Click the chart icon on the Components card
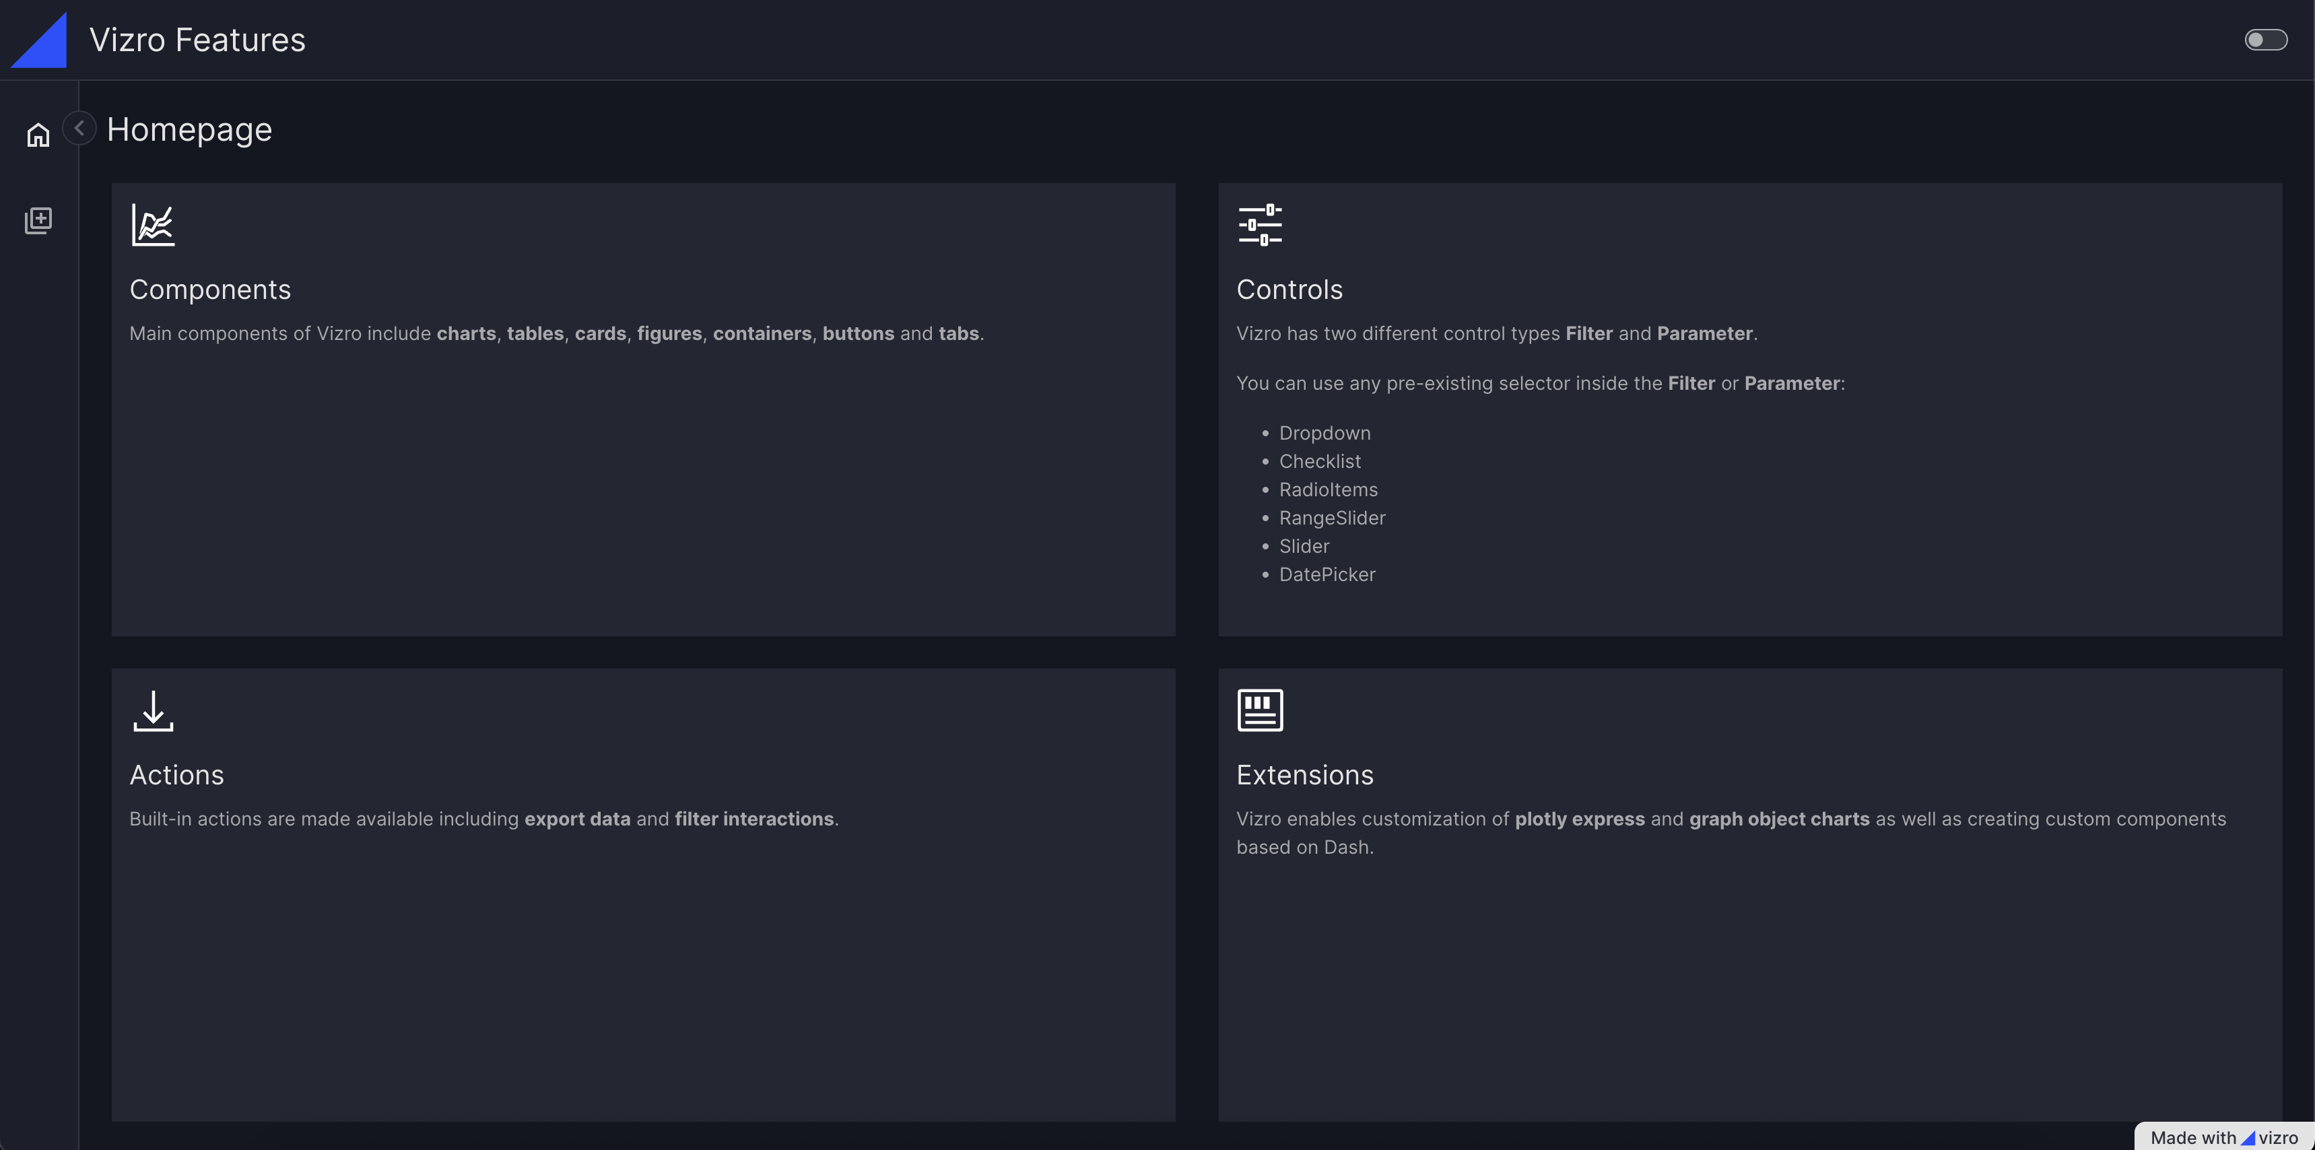 coord(153,225)
